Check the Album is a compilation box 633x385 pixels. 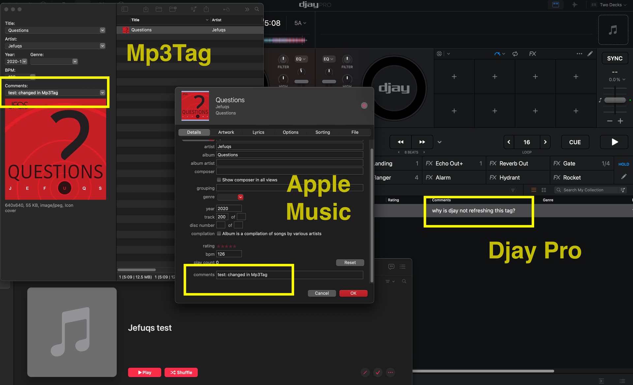click(219, 234)
